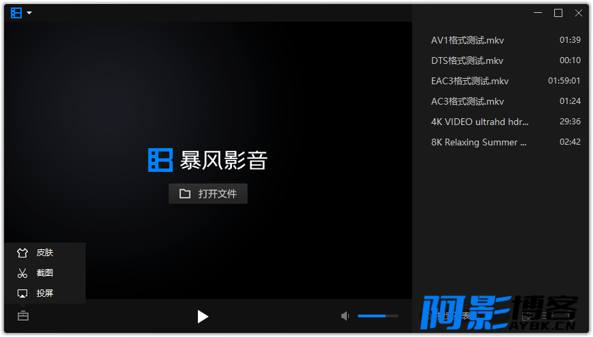Toggle the toolbox icon in bottom bar
593x337 pixels.
tap(23, 316)
